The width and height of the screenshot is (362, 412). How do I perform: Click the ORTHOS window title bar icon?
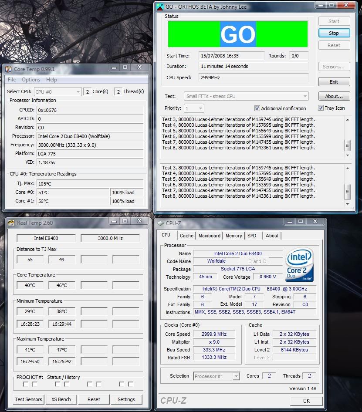(159, 7)
